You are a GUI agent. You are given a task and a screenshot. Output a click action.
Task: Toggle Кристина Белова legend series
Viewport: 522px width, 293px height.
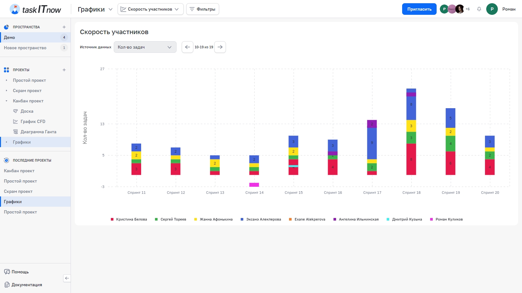click(x=129, y=219)
